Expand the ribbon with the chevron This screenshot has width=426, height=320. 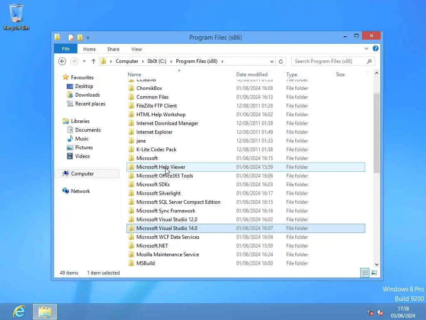click(x=367, y=49)
